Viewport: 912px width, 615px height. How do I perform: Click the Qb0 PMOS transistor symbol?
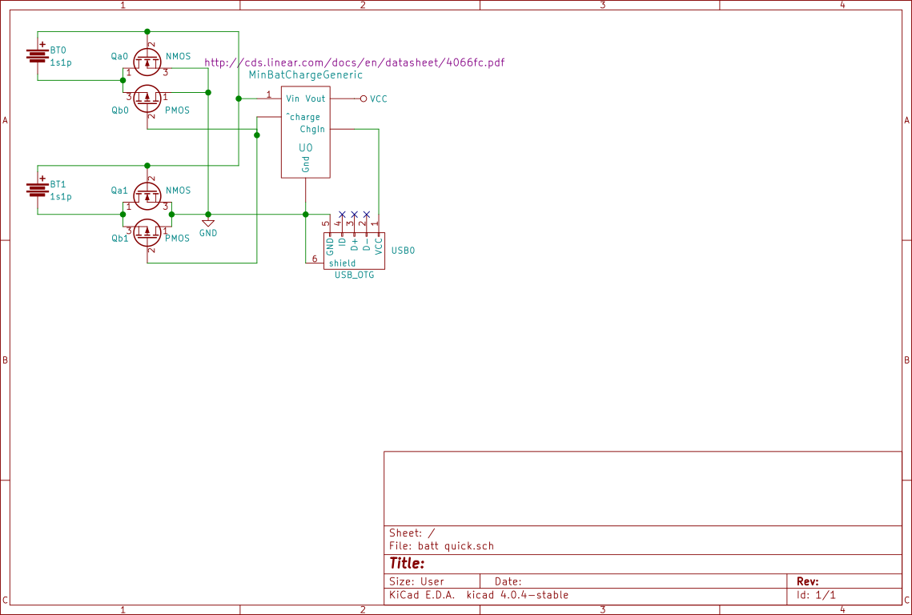point(147,99)
